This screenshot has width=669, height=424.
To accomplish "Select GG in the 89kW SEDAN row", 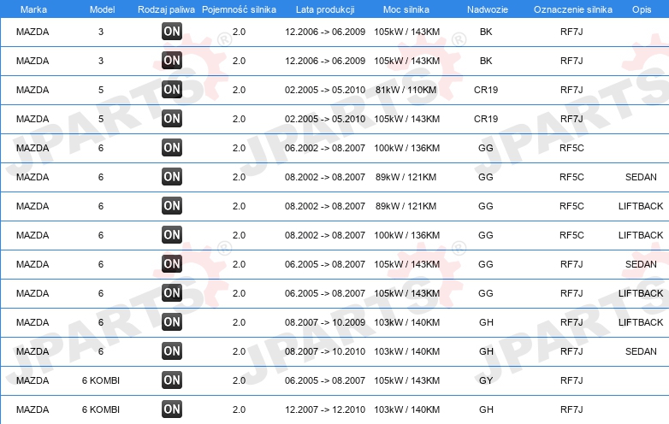I will click(486, 177).
